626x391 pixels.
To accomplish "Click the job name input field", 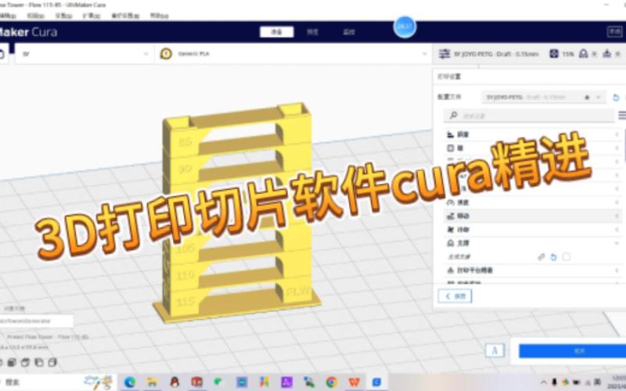I will coord(36,321).
